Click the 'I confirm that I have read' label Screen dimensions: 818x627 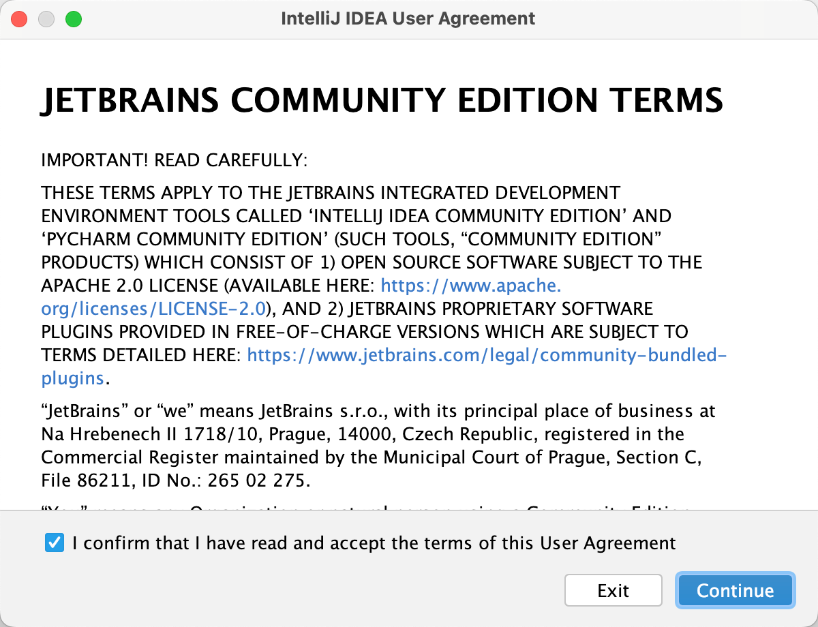(x=374, y=543)
